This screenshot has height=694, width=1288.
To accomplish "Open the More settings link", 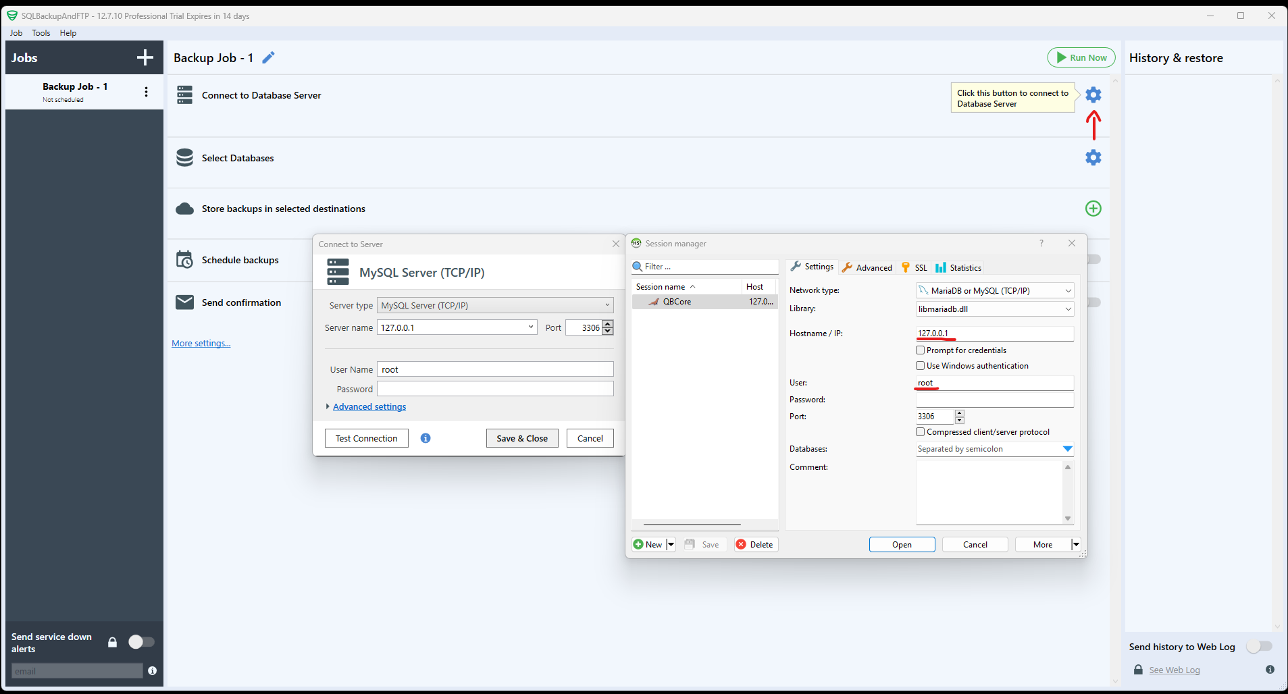I will tap(201, 344).
